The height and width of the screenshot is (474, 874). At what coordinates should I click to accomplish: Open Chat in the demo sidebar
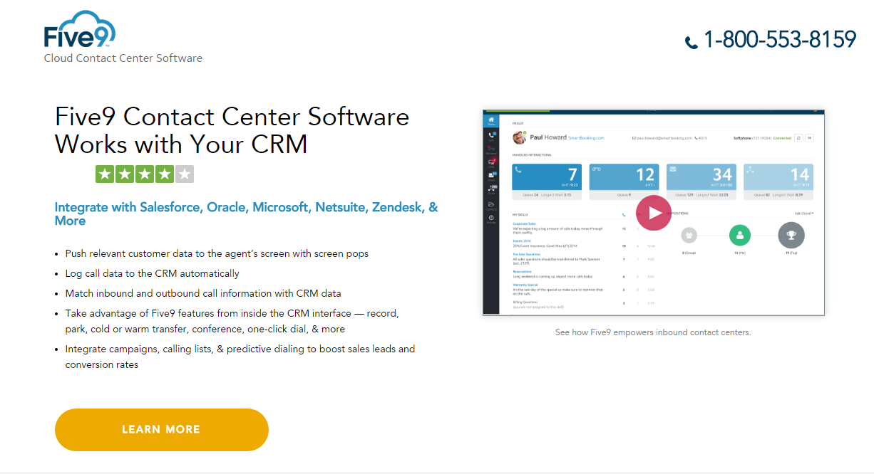(491, 164)
